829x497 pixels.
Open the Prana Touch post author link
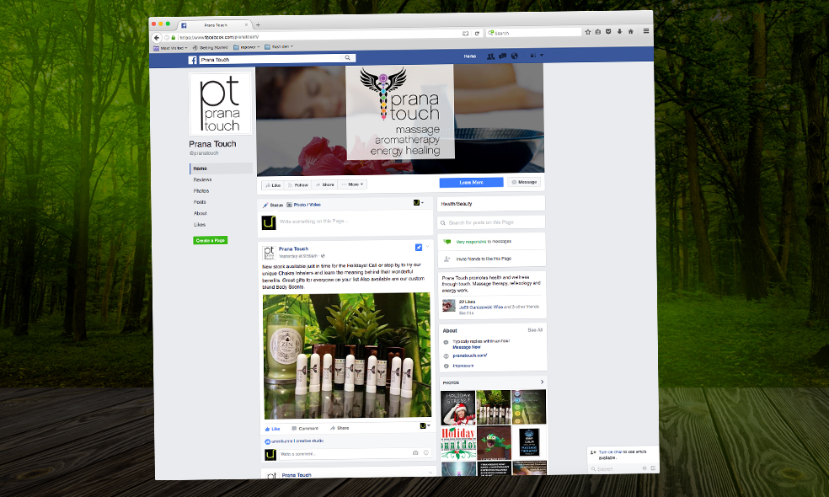pos(293,249)
